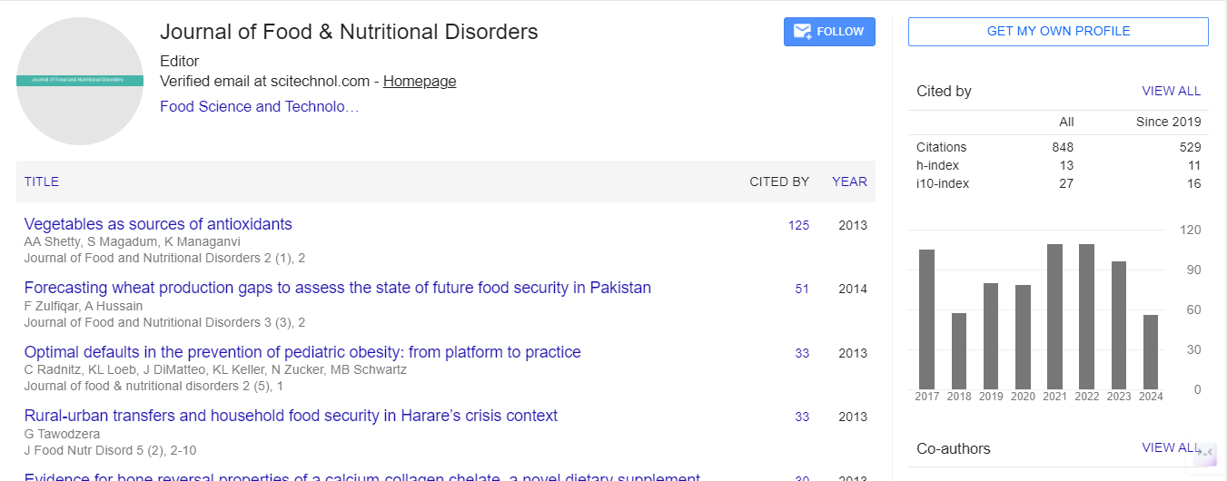Click the journal profile picture

point(80,81)
